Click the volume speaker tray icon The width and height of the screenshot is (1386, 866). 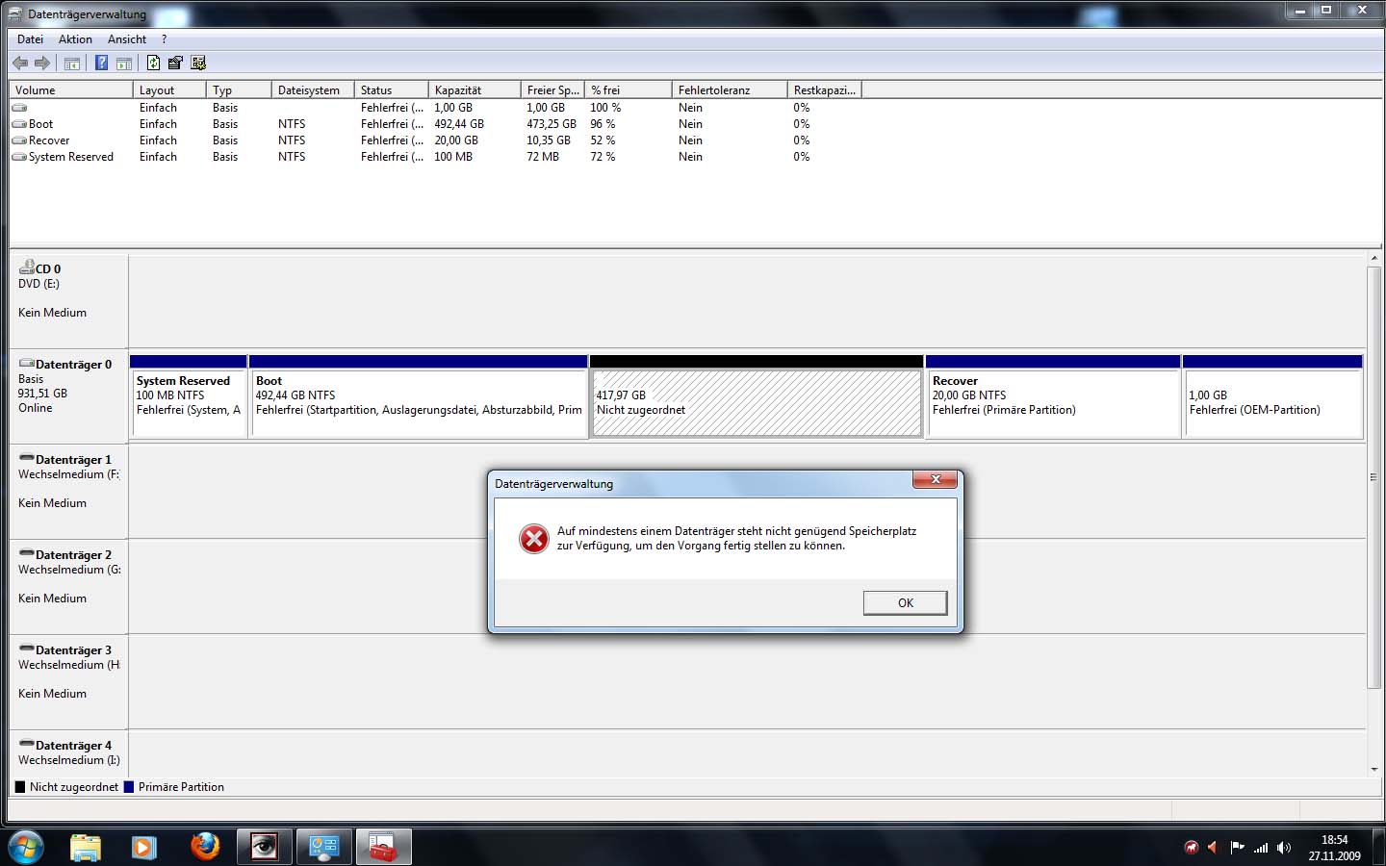tap(1284, 848)
